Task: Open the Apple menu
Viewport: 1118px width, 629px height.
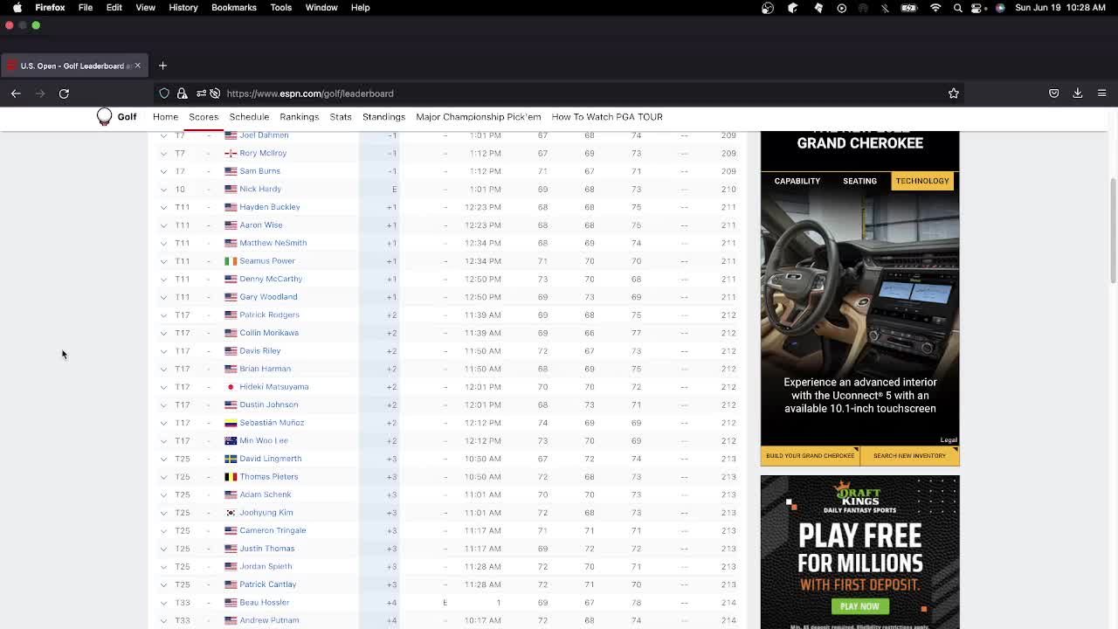Action: coord(17,7)
